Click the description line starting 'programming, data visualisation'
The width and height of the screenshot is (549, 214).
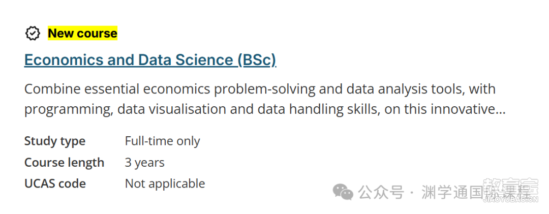coord(265,110)
